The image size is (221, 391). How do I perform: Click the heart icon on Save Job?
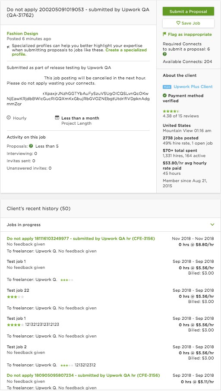pos(178,23)
